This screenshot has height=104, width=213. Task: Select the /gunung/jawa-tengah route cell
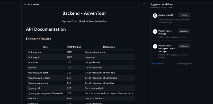point(46,78)
